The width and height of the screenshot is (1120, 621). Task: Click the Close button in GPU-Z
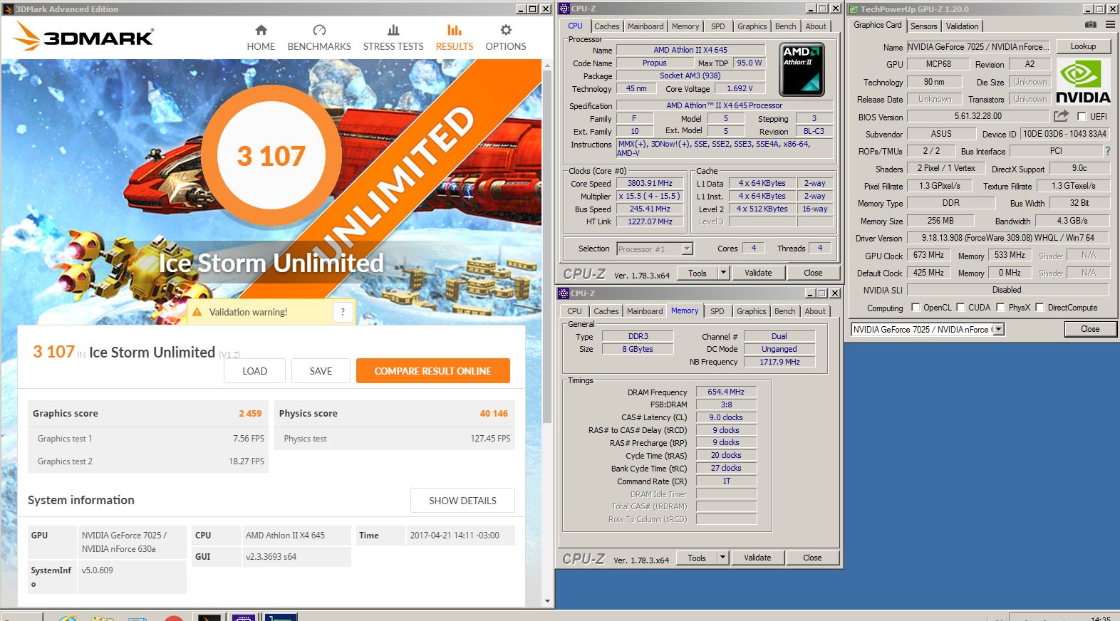point(1090,329)
